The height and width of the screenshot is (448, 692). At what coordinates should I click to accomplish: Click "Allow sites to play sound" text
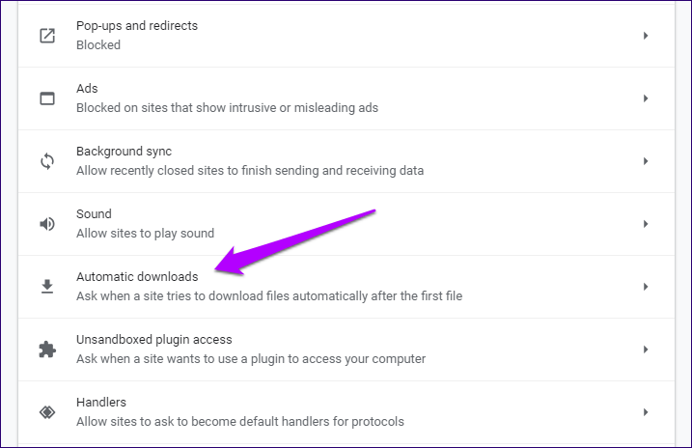tap(145, 233)
